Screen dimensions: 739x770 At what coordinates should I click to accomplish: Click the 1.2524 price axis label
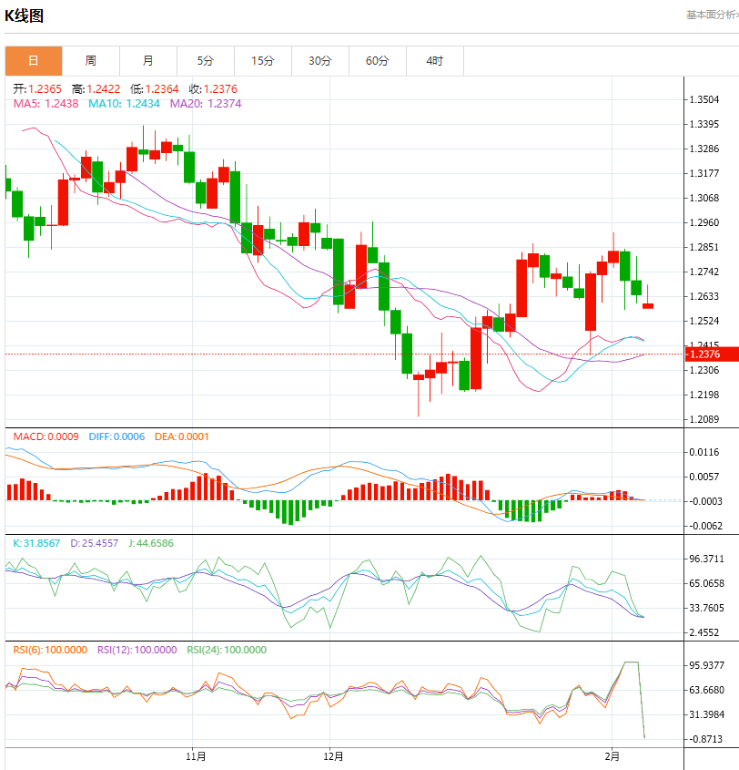coord(704,321)
